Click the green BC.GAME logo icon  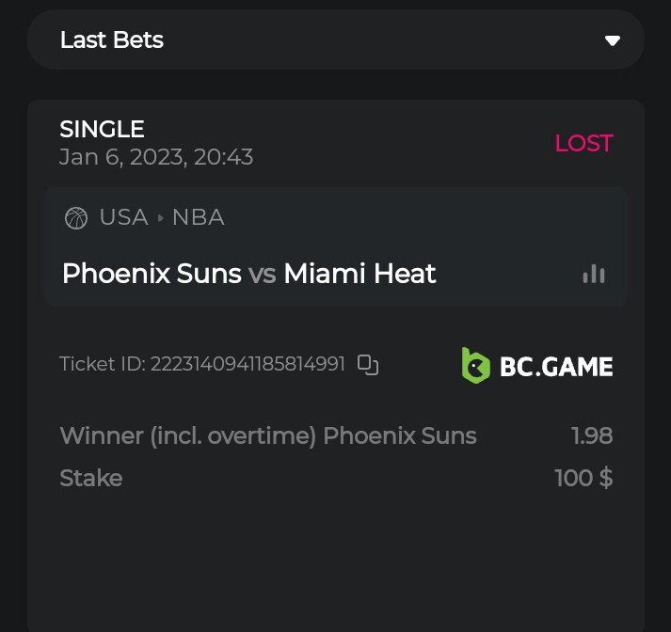(476, 365)
